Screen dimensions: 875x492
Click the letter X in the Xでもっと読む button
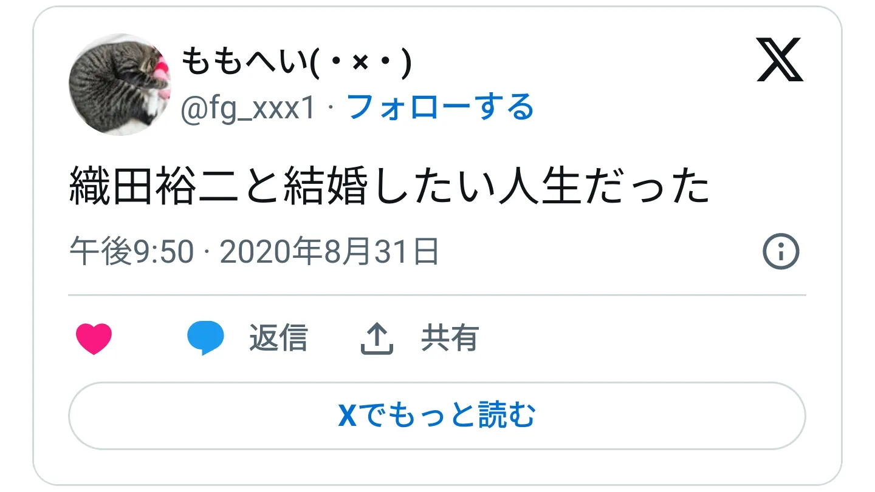pos(348,416)
